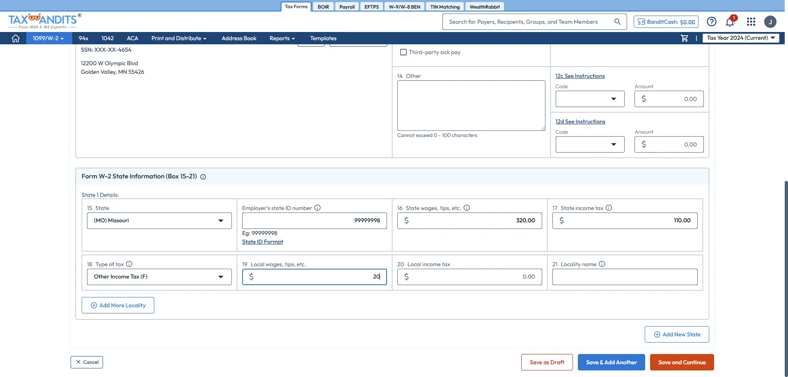Screen dimensions: 788x377
Task: Open Type of tax dropdown
Action: pyautogui.click(x=159, y=277)
